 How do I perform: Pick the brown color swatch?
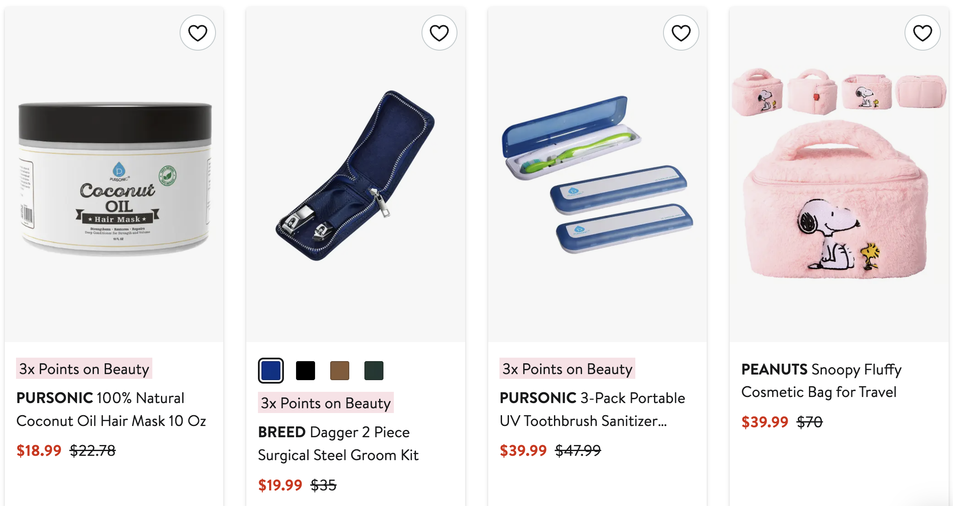point(340,371)
